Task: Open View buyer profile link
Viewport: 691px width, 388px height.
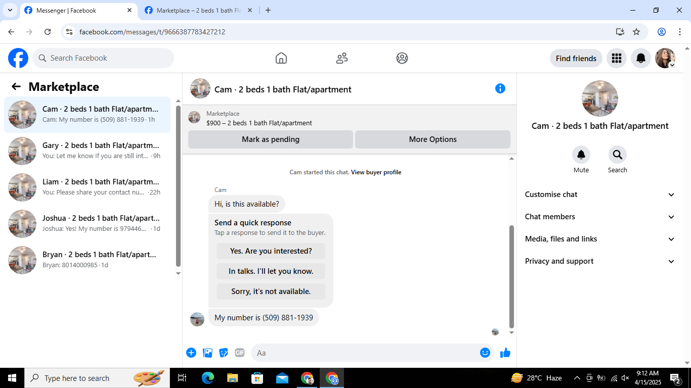Action: pos(376,172)
